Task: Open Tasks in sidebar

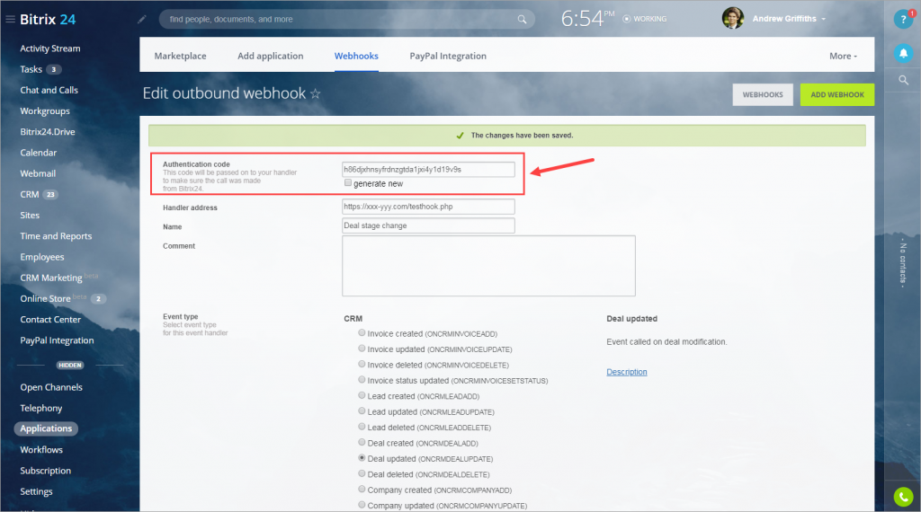Action: point(31,69)
